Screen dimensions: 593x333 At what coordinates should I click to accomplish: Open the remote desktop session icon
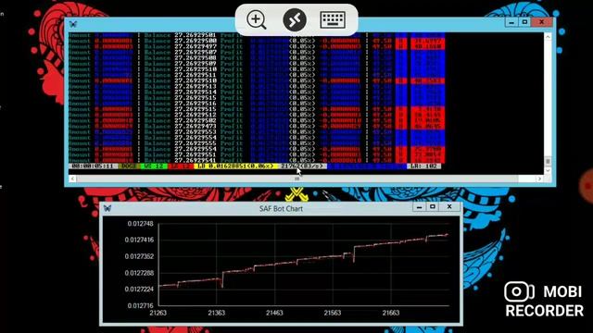pos(295,19)
